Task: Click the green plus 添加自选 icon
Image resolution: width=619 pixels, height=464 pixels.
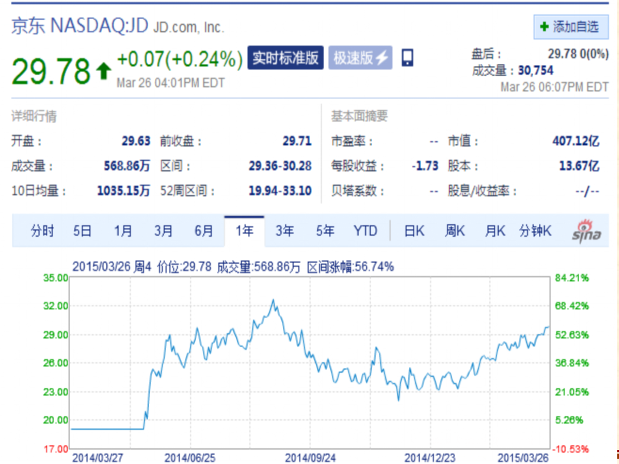Action: (544, 27)
